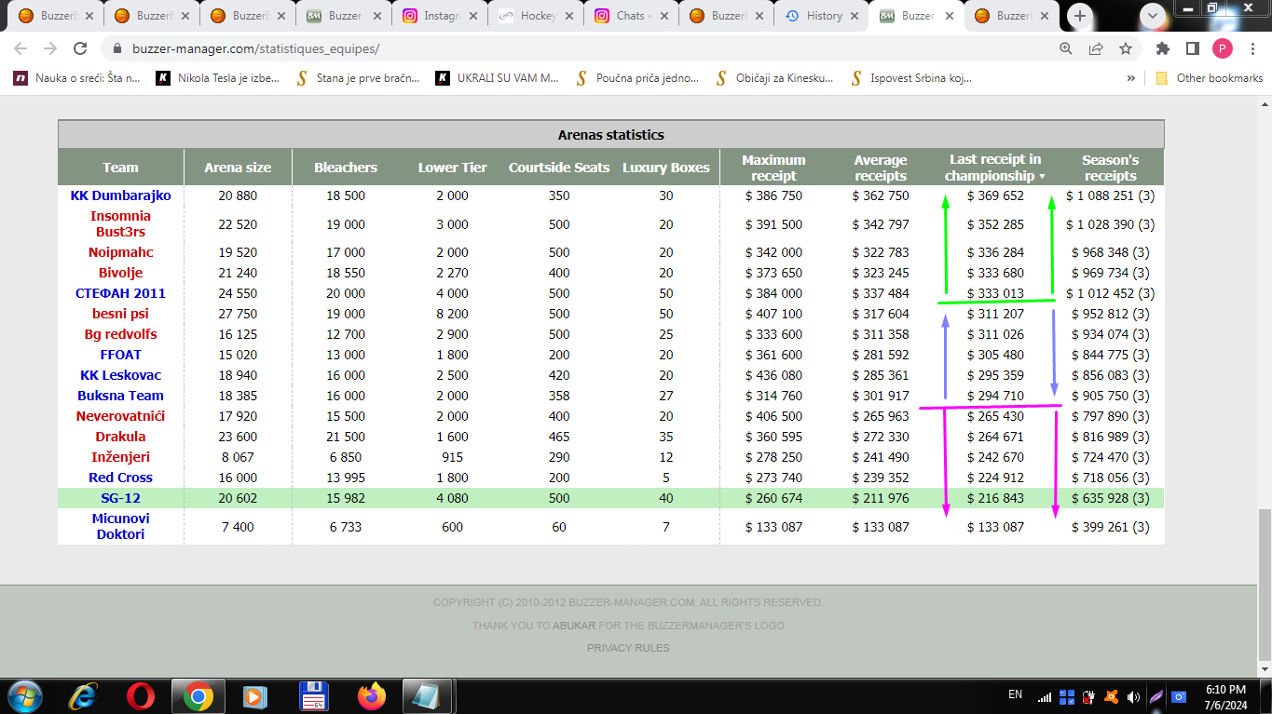
Task: Sort table by Season's receipts header
Action: [x=1110, y=168]
